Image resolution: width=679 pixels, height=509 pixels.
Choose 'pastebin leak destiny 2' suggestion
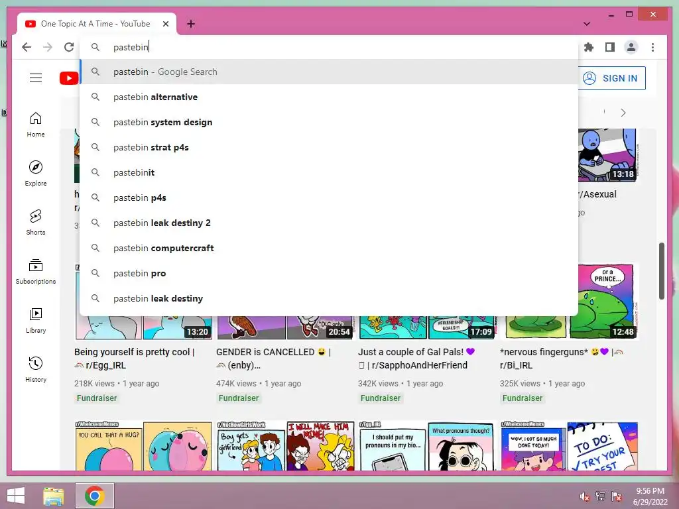(x=329, y=223)
